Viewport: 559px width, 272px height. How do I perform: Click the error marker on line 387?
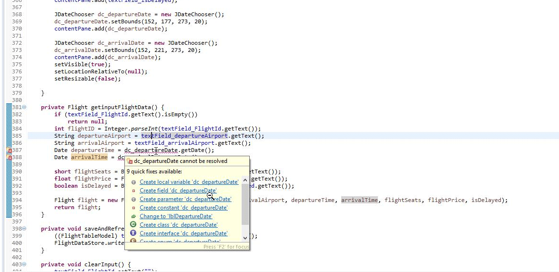tap(10, 151)
